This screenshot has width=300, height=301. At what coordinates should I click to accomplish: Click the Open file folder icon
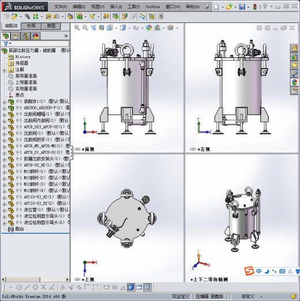[229, 7]
